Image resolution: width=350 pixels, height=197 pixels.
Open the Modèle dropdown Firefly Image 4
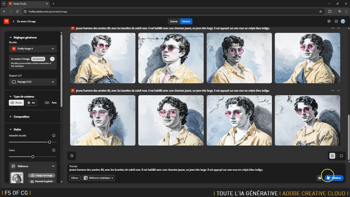[33, 49]
